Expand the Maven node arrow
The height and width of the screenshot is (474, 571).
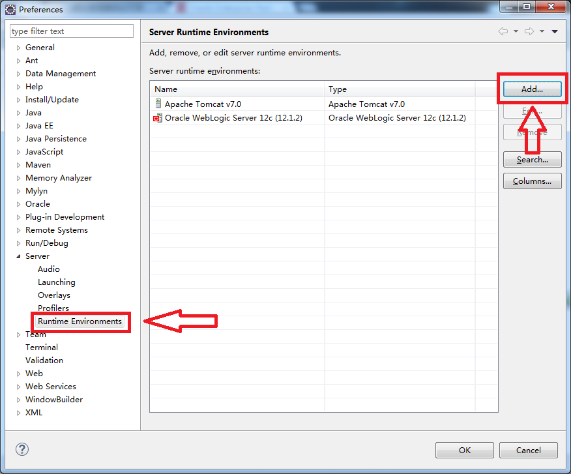pyautogui.click(x=18, y=165)
